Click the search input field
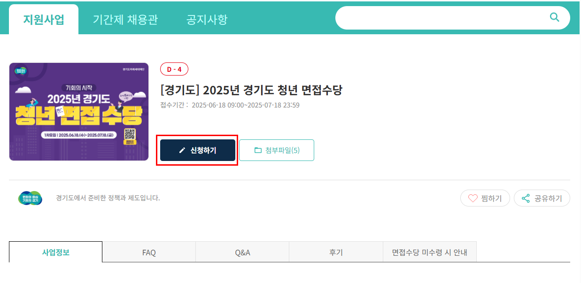Screen dimensions: 581x283 click(446, 17)
